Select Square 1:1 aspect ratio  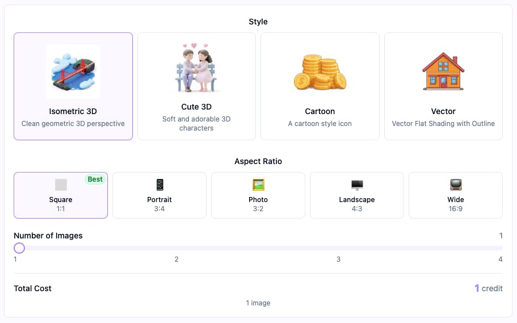point(61,195)
